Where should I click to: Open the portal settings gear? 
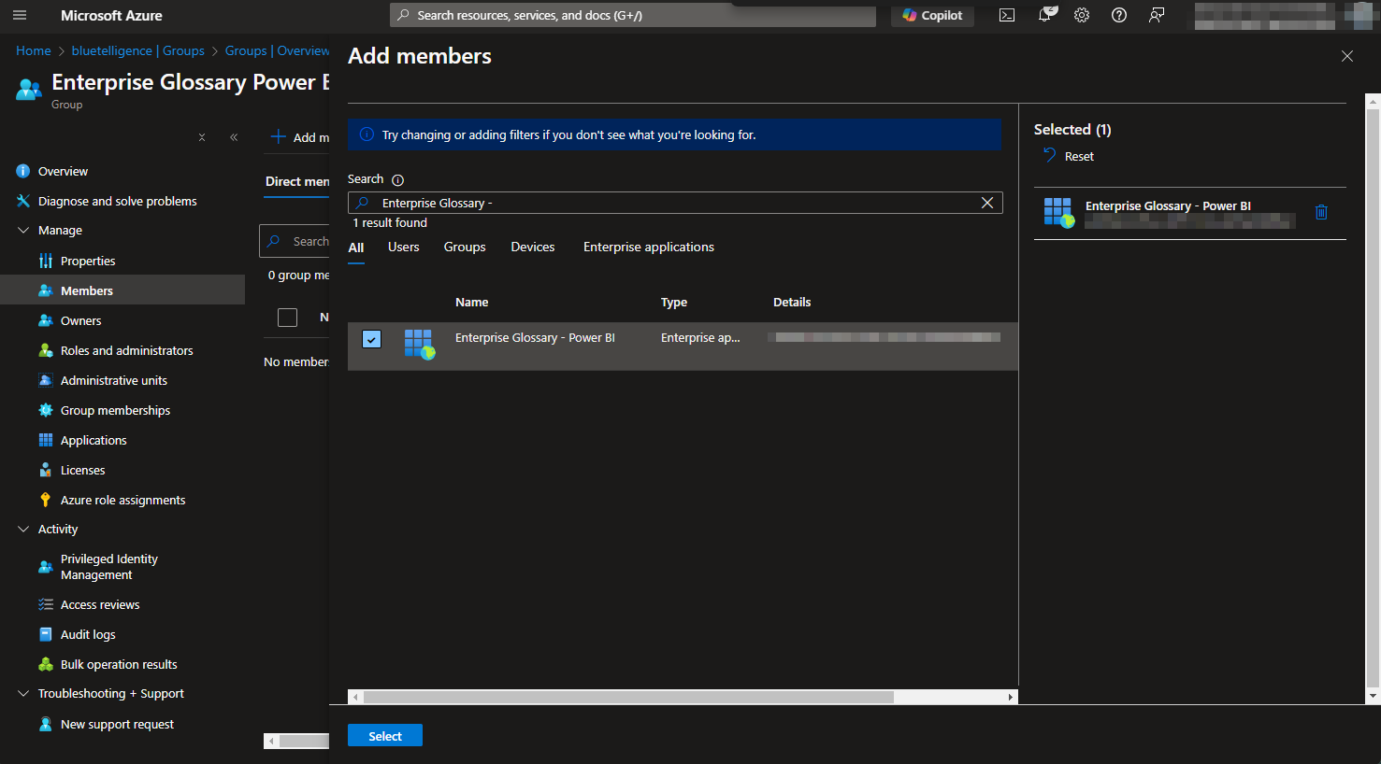tap(1082, 15)
